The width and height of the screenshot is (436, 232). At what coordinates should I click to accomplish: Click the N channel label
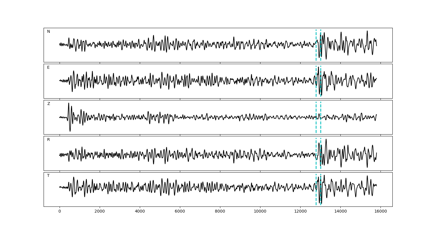[49, 32]
